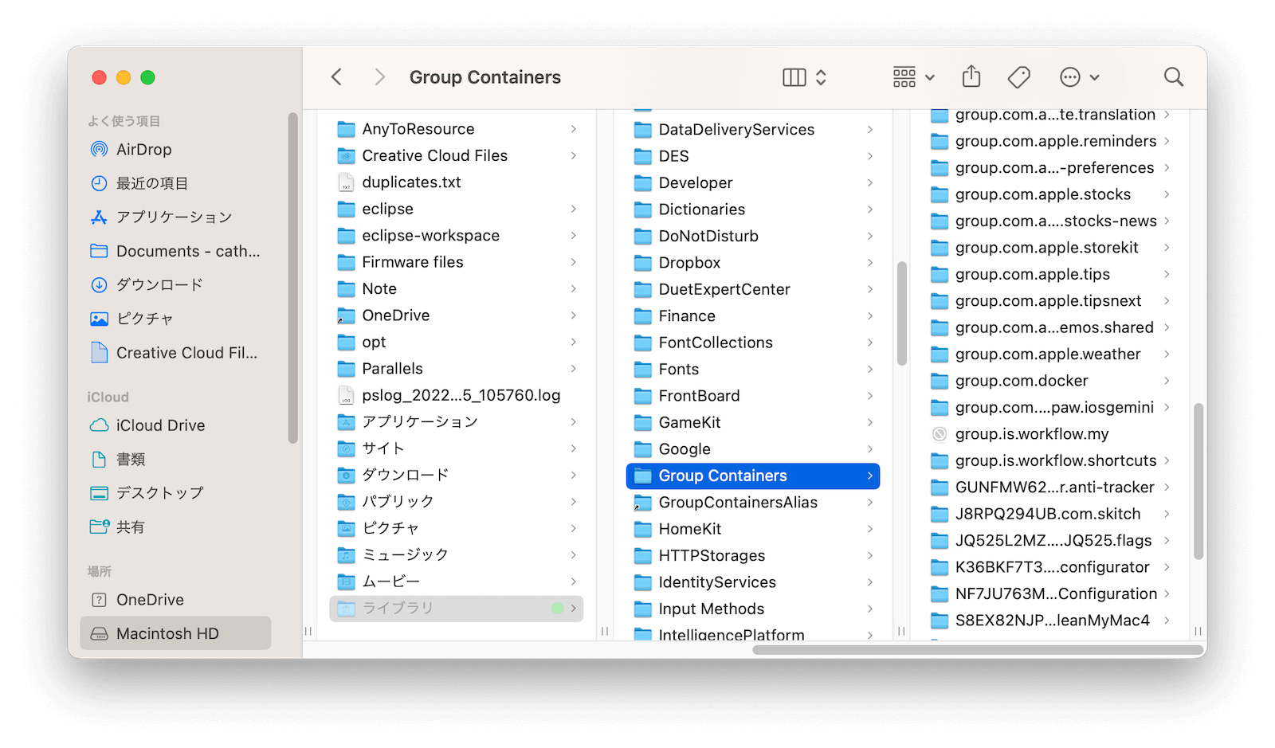The image size is (1275, 748).
Task: Select the GroupContainersAlias alias
Action: (x=752, y=503)
